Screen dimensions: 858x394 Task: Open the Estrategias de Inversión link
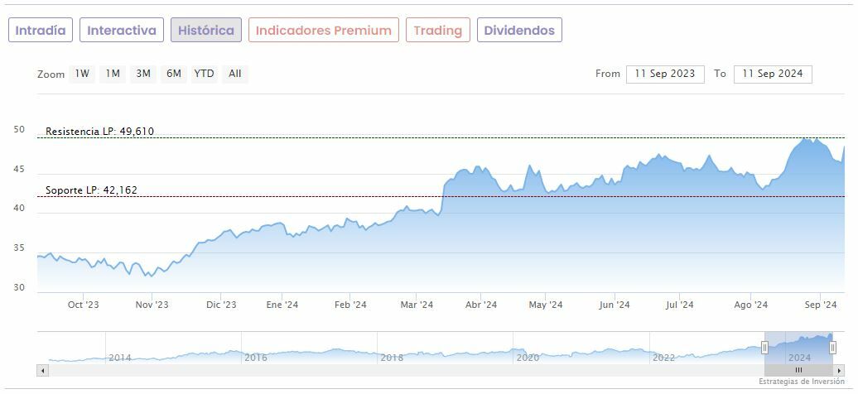click(801, 382)
